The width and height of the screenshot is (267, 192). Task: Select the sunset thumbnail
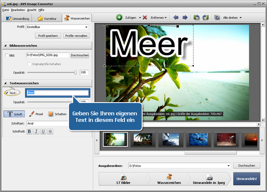[x=250, y=139]
